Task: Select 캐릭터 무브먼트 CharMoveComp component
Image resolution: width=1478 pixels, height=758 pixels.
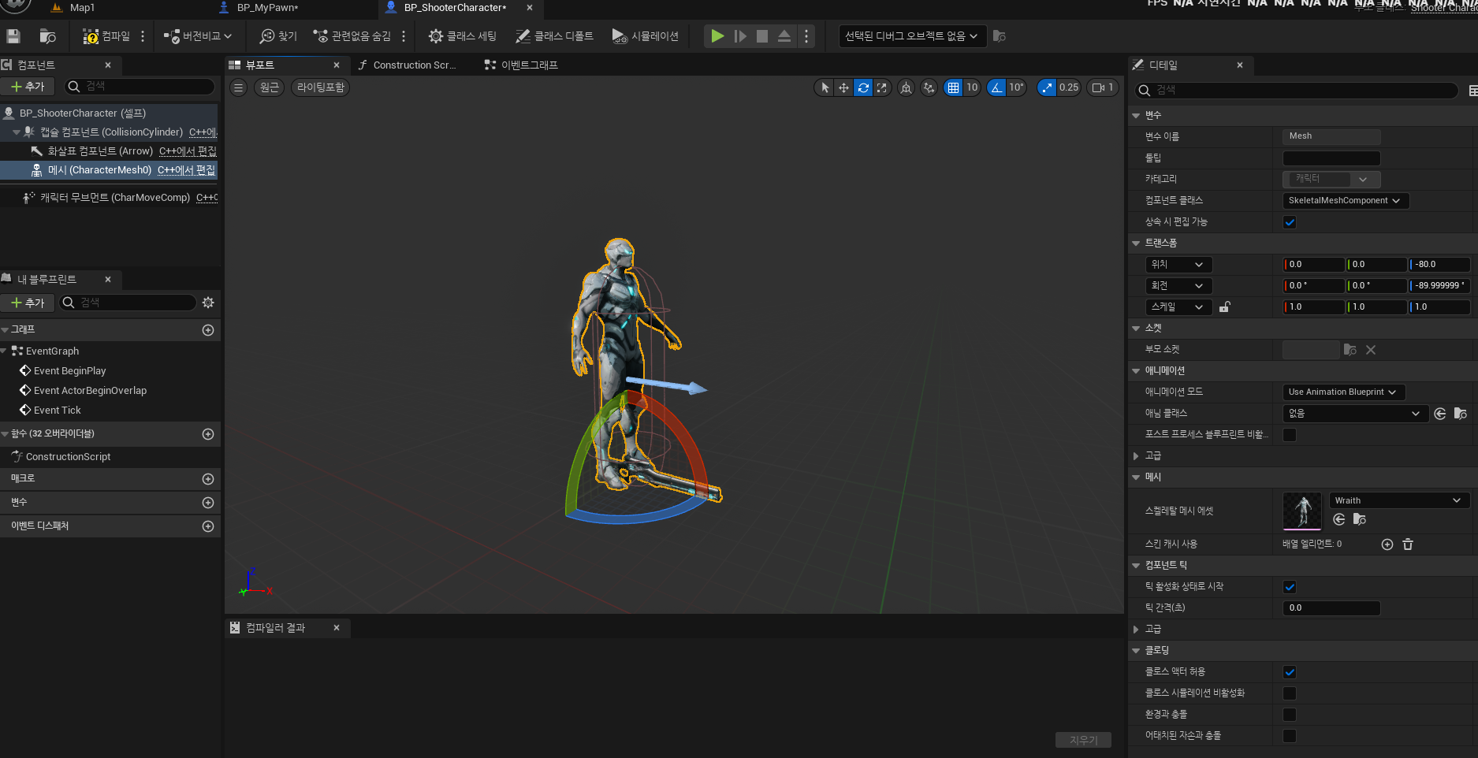Action: point(109,198)
